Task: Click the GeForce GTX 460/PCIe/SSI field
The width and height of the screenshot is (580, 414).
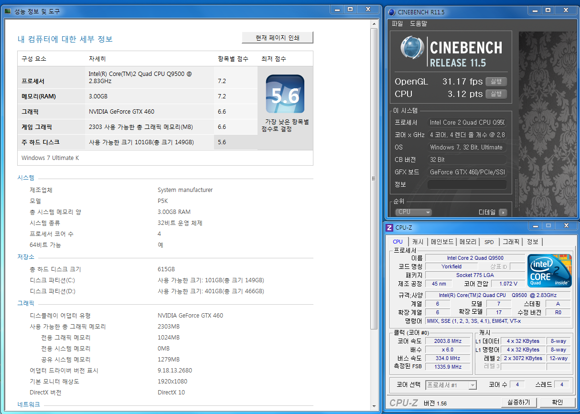Action: (467, 172)
